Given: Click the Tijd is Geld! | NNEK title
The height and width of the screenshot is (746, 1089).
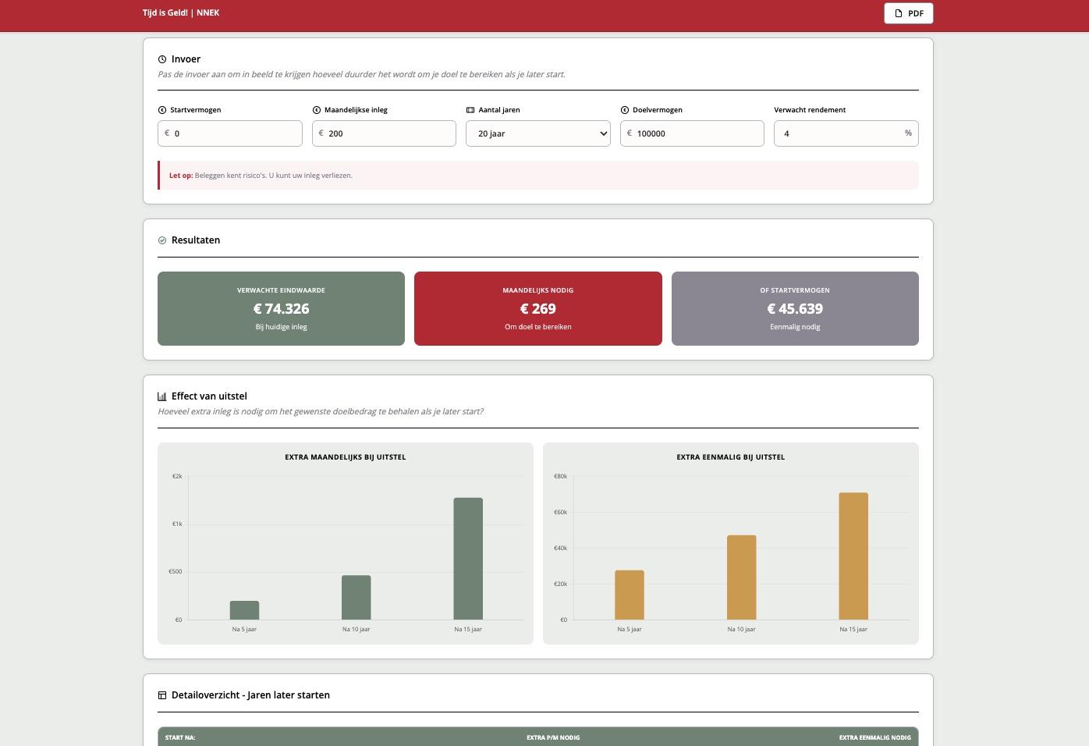Looking at the screenshot, I should click(181, 13).
